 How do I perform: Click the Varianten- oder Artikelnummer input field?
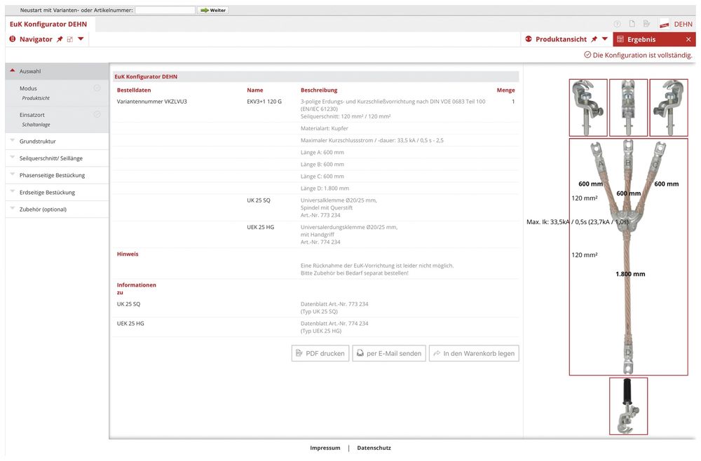(x=165, y=11)
